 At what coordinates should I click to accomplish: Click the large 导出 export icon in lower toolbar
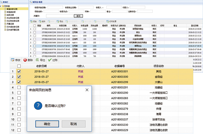(37, 60)
